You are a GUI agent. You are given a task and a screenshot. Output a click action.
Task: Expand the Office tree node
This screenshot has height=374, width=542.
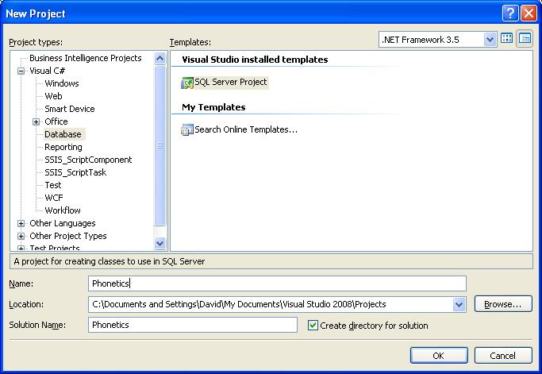[x=37, y=121]
